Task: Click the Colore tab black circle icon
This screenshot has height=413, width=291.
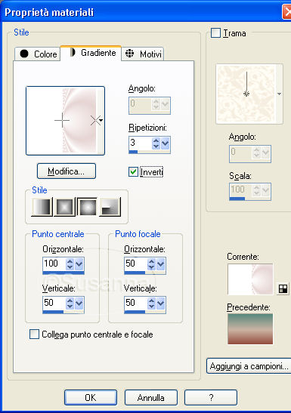Action: [24, 54]
